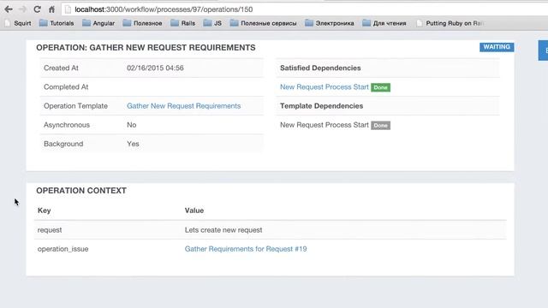Click the Background value Yes
Screen dimensions: 548x308
point(133,144)
